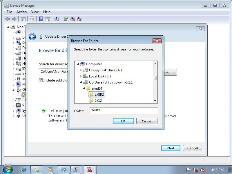The image size is (232, 174).
Task: Click the blue question mark Help toolbar icon
Action: (x=41, y=19)
